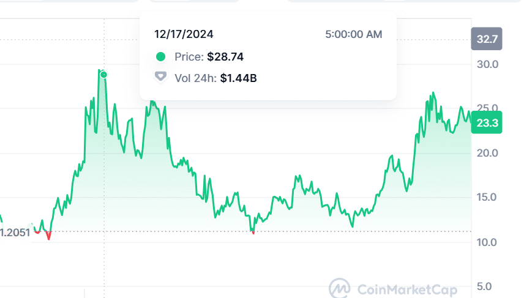Click the 5:00:00 AM timestamp in tooltip
The image size is (524, 298).
pyautogui.click(x=354, y=34)
